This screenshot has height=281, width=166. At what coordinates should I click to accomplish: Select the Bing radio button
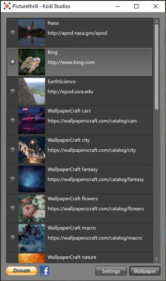13,62
